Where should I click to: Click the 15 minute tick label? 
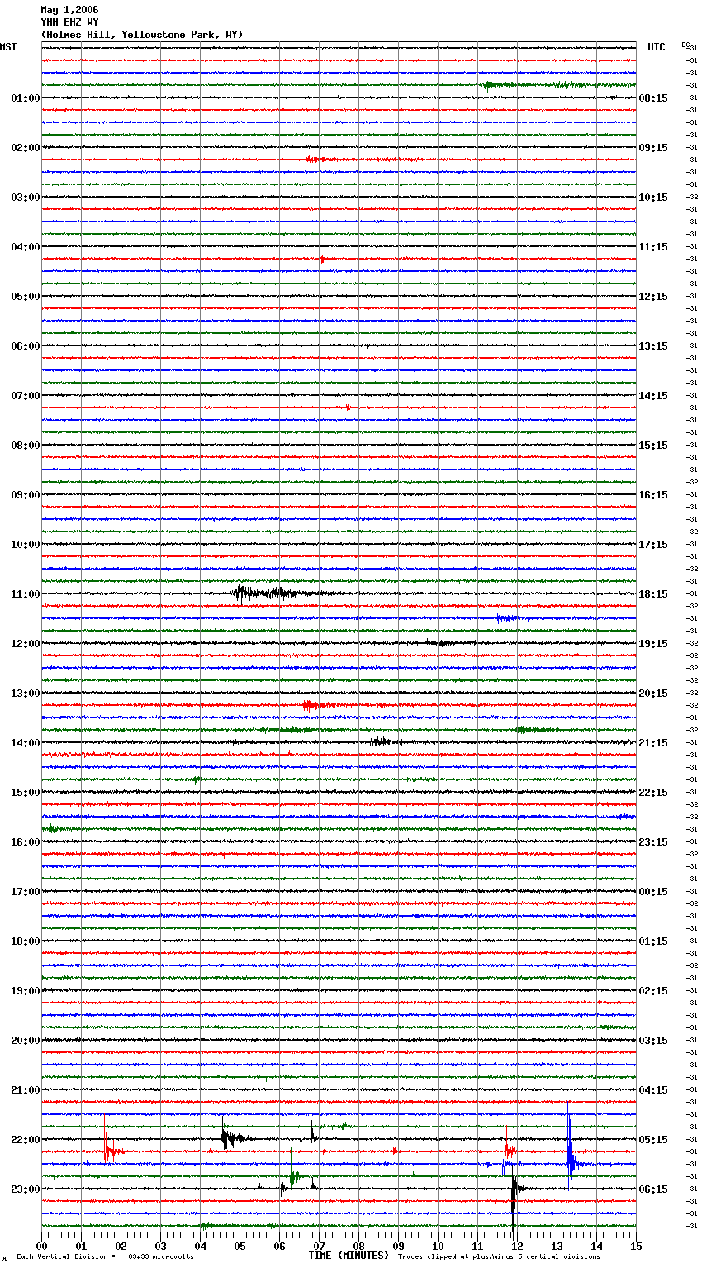636,1246
